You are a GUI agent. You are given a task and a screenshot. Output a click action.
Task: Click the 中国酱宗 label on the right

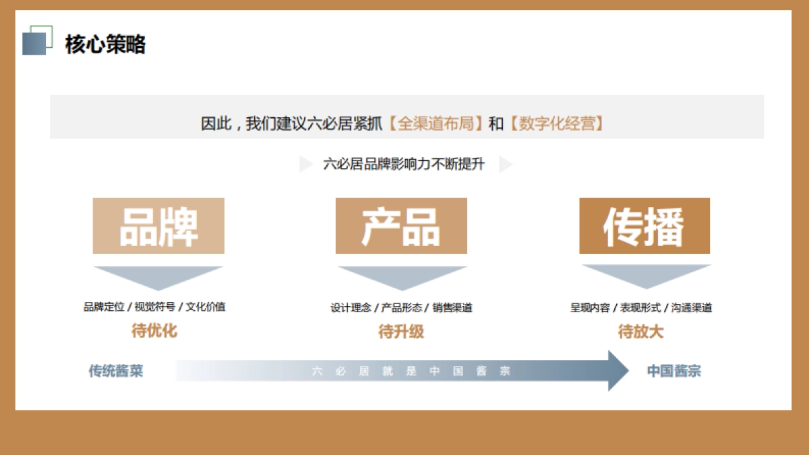(x=674, y=370)
